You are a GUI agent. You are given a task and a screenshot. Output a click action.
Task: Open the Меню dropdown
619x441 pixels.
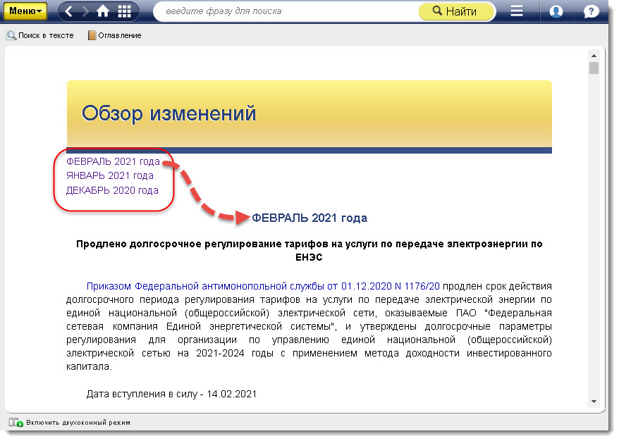coord(27,11)
